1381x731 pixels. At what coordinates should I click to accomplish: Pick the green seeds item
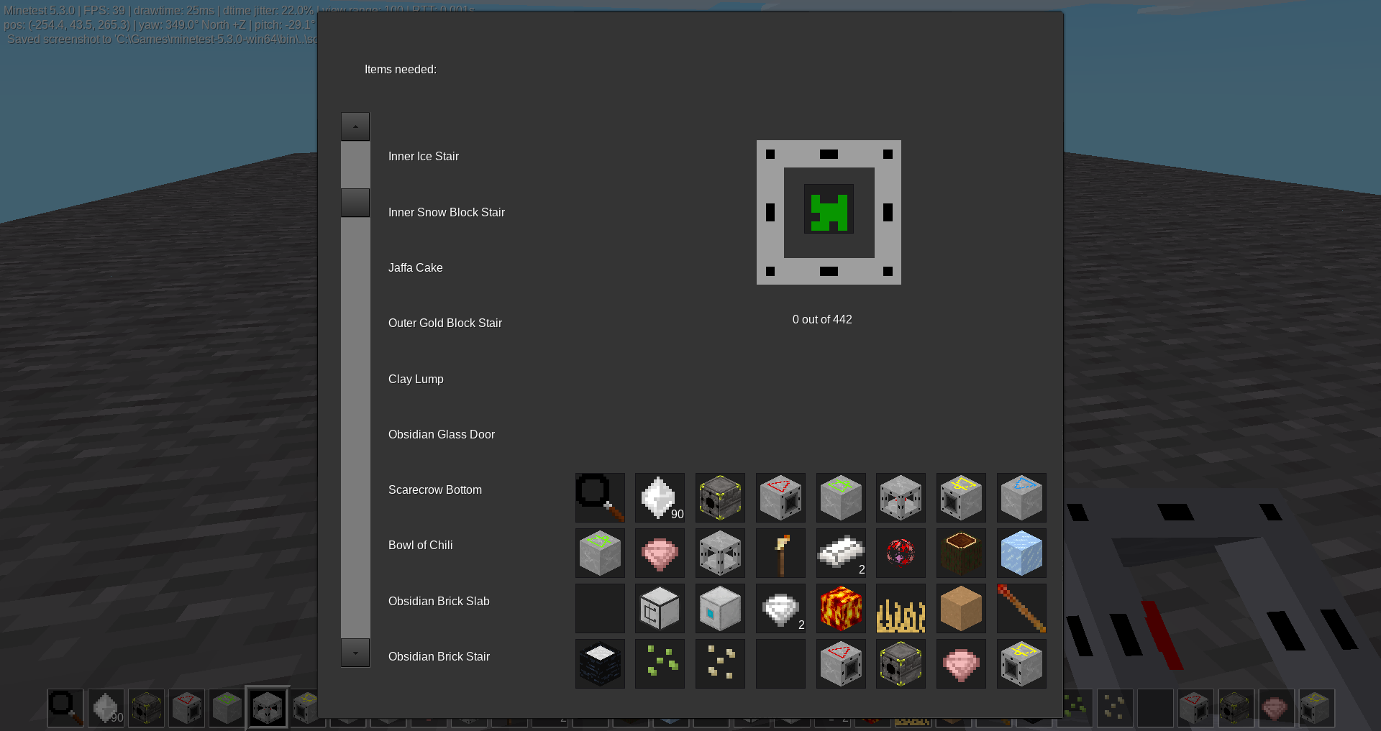(x=660, y=663)
